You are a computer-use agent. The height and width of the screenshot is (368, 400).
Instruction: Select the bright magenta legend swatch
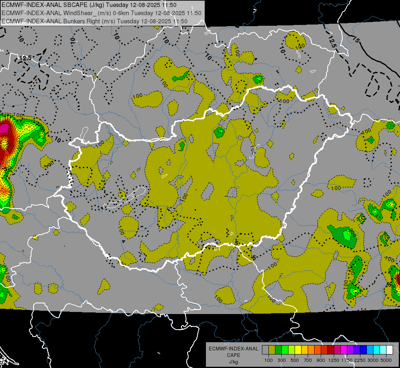344,350
